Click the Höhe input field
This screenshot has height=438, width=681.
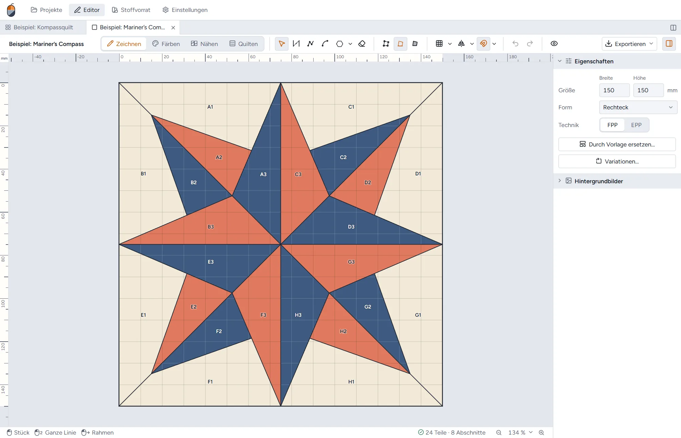(648, 90)
